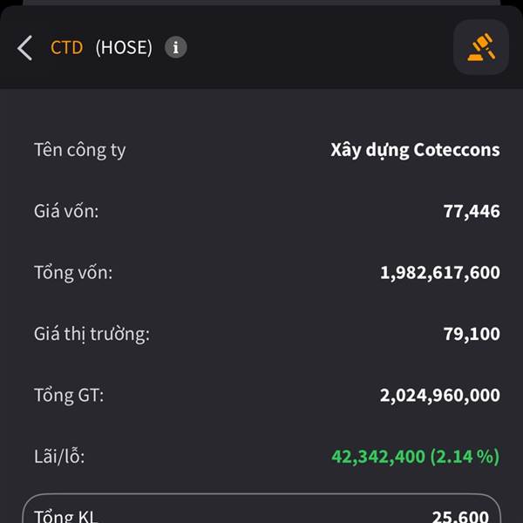This screenshot has width=523, height=523.
Task: Tap the Giá thị trường value 79,100
Action: (x=472, y=334)
